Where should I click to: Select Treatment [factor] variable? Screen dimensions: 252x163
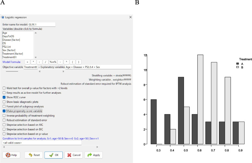point(13,54)
